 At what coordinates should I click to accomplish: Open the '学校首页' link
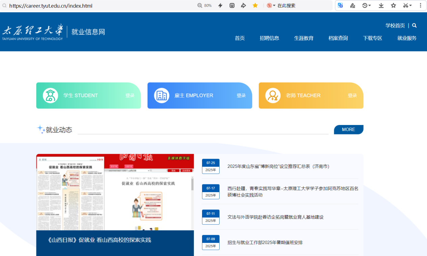(x=395, y=26)
